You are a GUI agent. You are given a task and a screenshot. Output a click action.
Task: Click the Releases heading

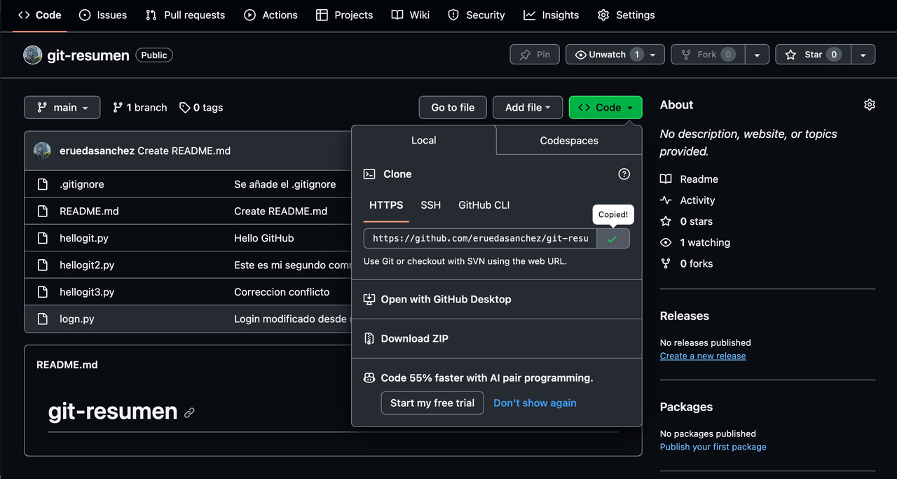(x=685, y=316)
